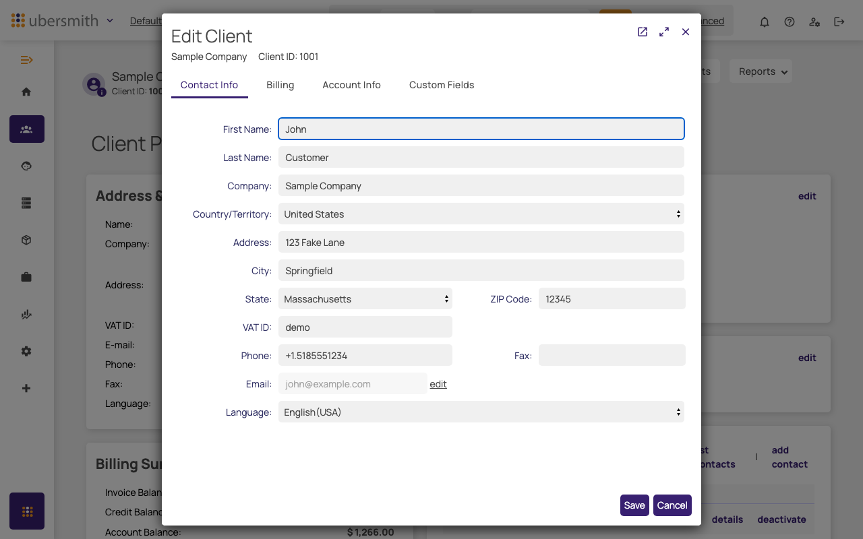Open the Language dropdown
Screen dimensions: 863x539
click(481, 412)
